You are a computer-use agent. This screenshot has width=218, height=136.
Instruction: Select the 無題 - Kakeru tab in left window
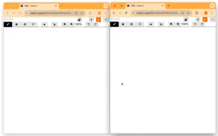[x=39, y=6]
